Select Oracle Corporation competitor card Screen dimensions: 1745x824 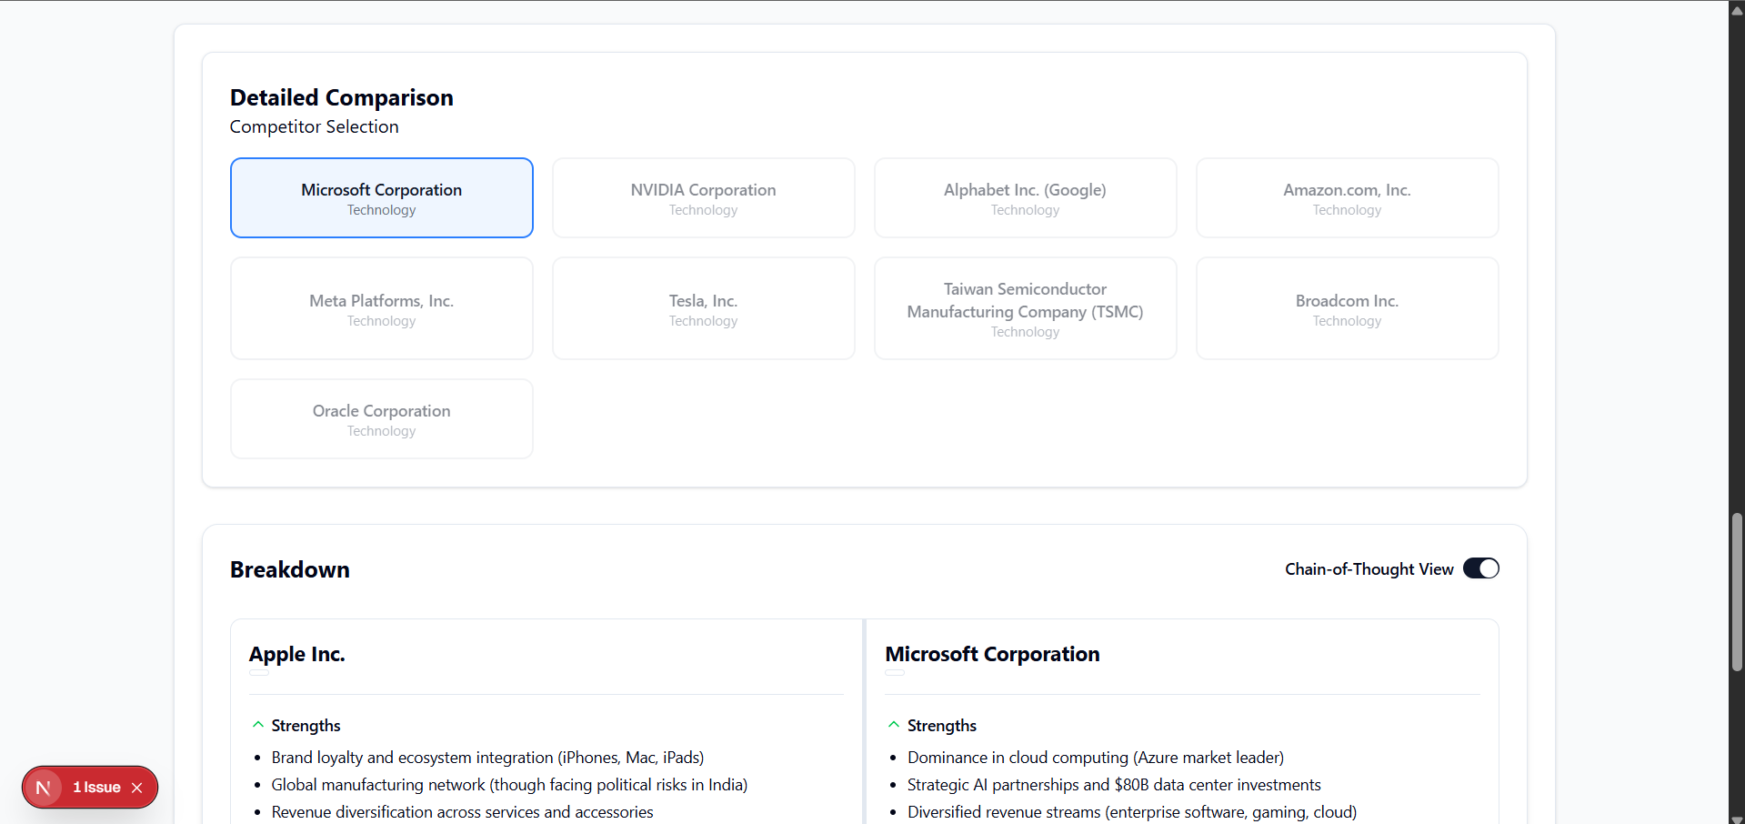tap(381, 419)
